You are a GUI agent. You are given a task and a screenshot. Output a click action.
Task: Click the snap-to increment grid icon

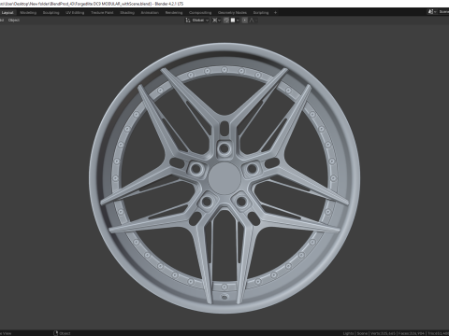tap(233, 21)
